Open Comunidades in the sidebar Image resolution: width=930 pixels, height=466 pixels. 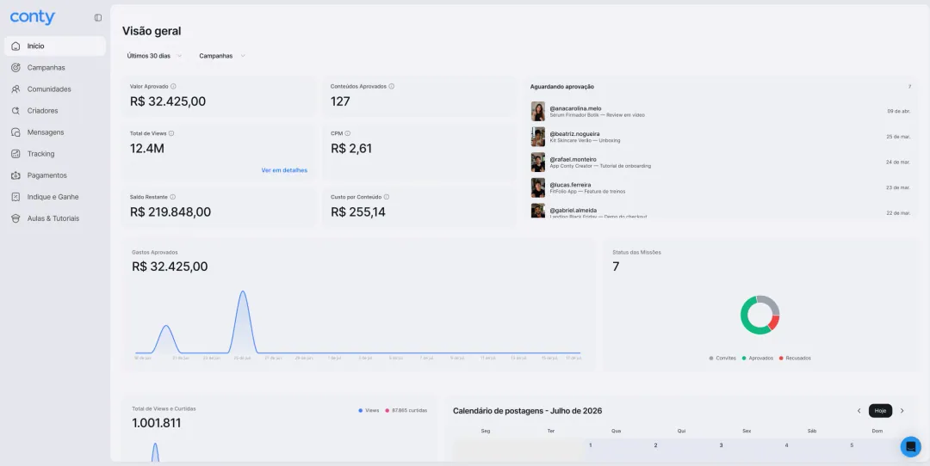coord(54,89)
